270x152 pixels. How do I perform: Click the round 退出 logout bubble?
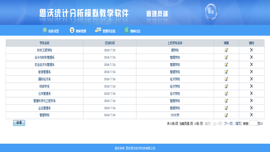pyautogui.click(x=211, y=12)
